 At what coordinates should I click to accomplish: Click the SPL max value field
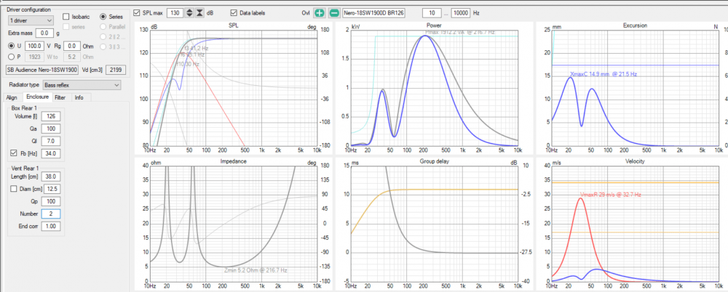tap(175, 13)
